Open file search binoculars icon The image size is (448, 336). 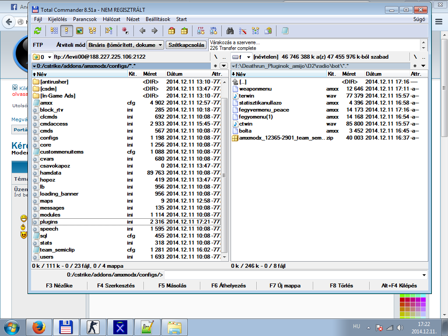point(230,31)
